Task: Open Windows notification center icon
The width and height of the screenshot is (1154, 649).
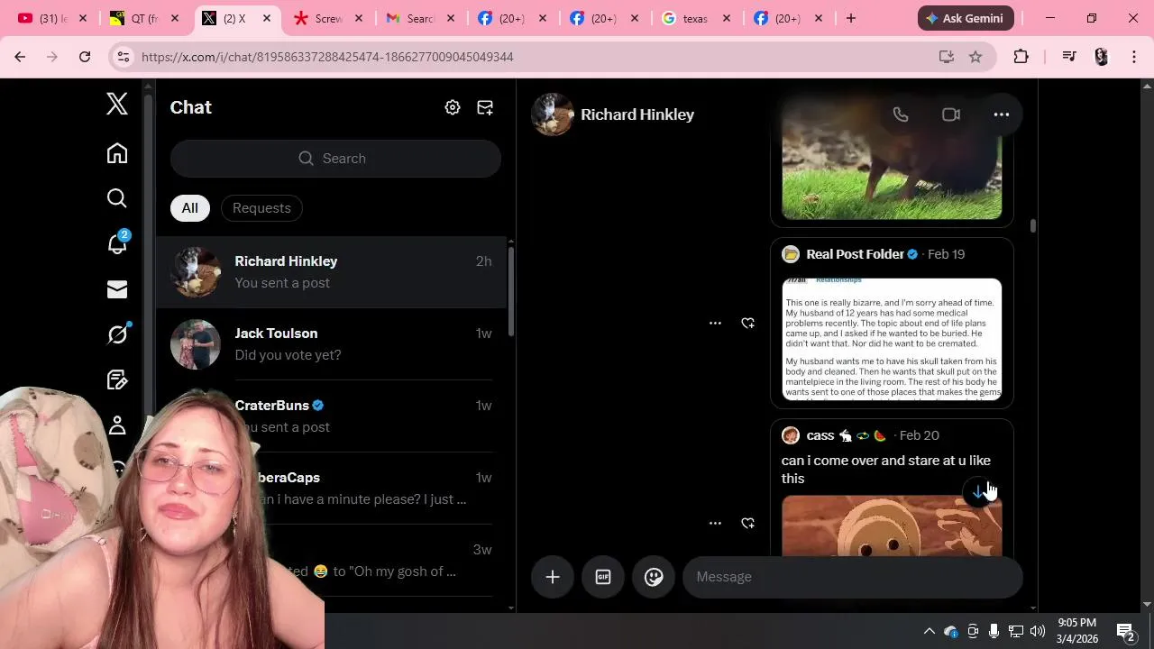Action: coord(1125,631)
